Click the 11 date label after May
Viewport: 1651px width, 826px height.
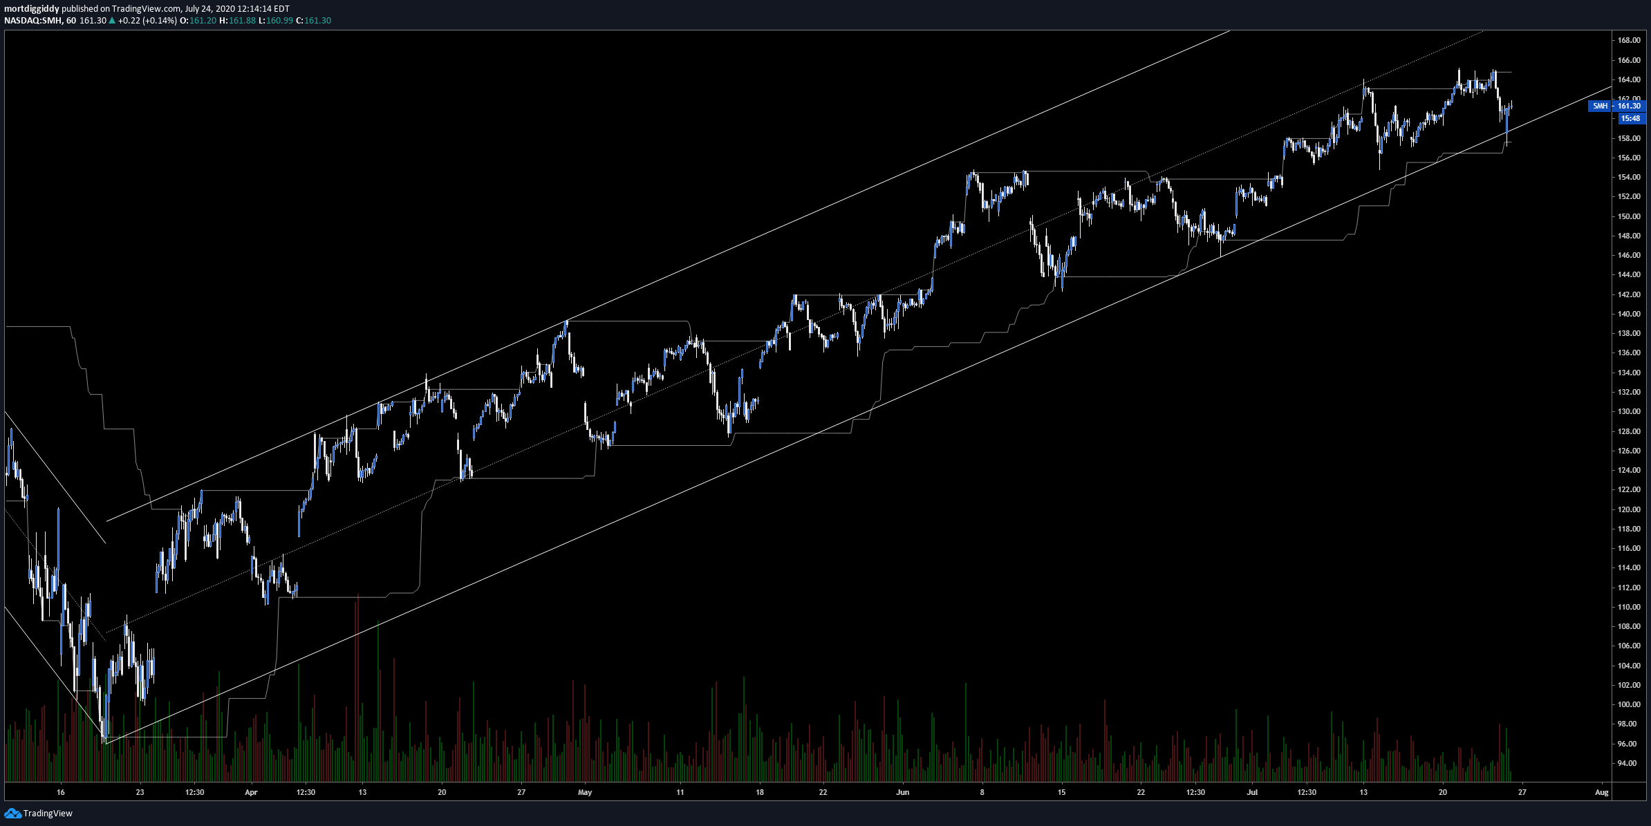click(680, 792)
